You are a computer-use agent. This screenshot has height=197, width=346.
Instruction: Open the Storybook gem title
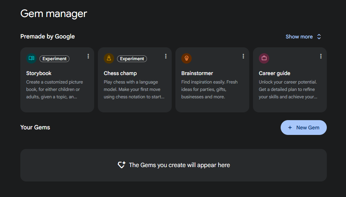[x=39, y=73]
